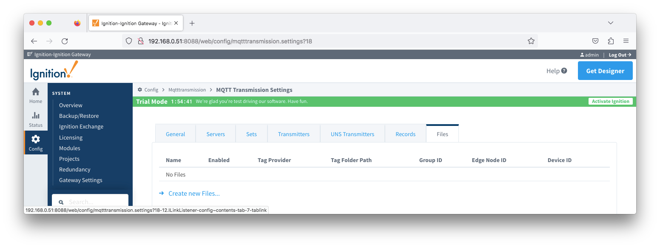
Task: Reload the page with the refresh icon
Action: tap(65, 41)
